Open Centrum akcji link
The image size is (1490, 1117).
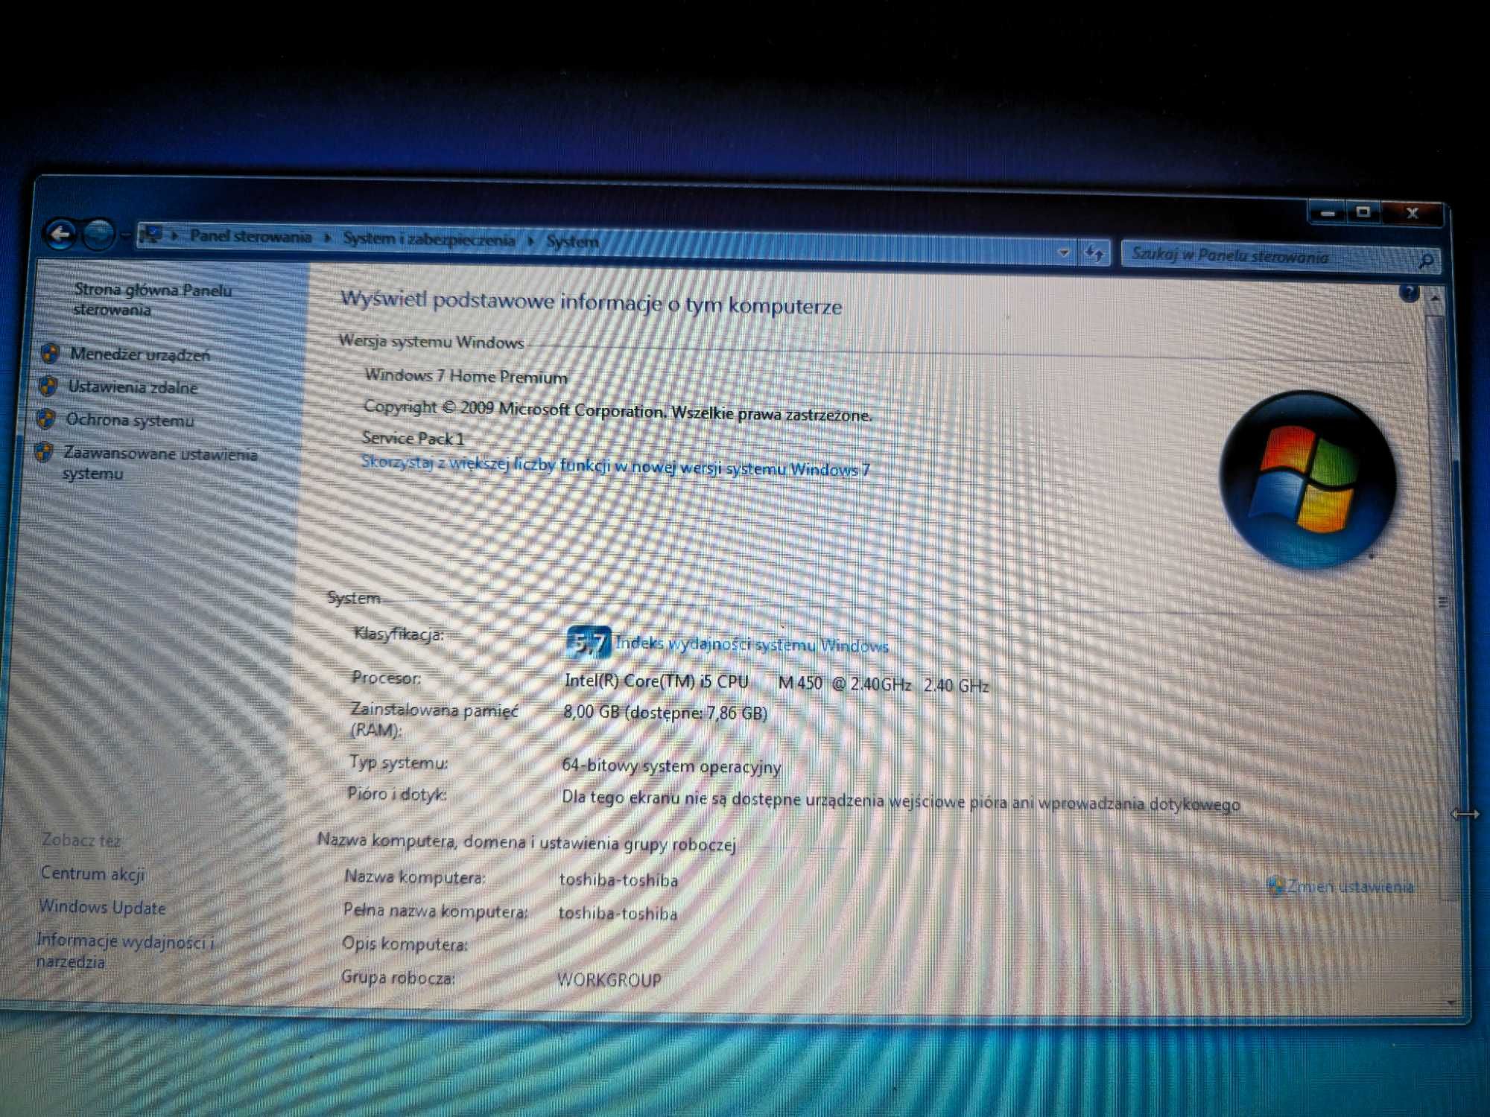(x=92, y=873)
